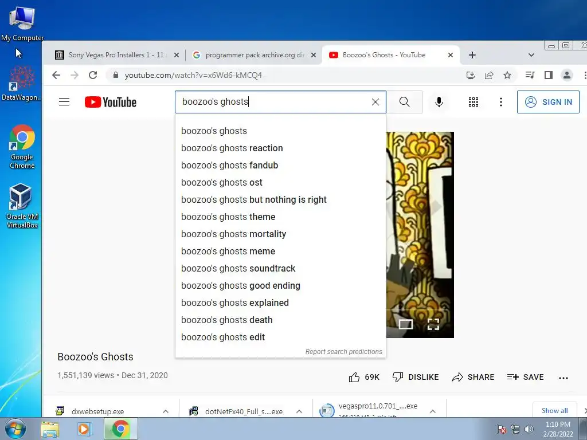The image size is (587, 440).
Task: Close the Sony Vegas Pro Installers tab
Action: pos(177,55)
